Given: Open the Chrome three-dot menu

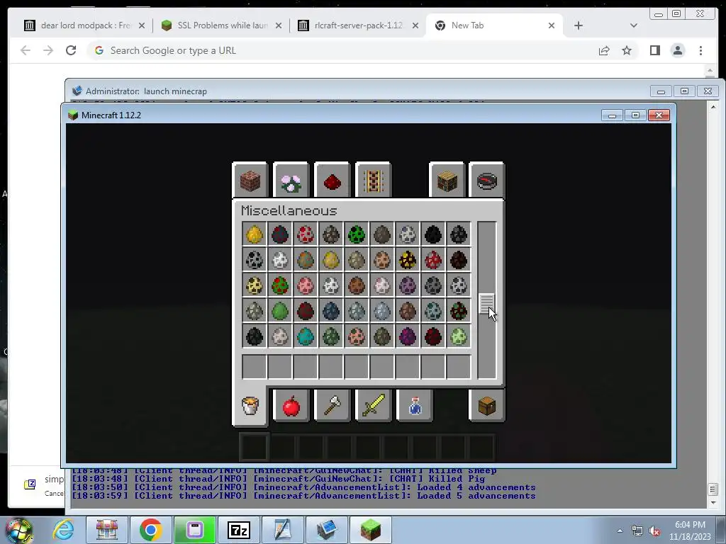Looking at the screenshot, I should [x=700, y=50].
